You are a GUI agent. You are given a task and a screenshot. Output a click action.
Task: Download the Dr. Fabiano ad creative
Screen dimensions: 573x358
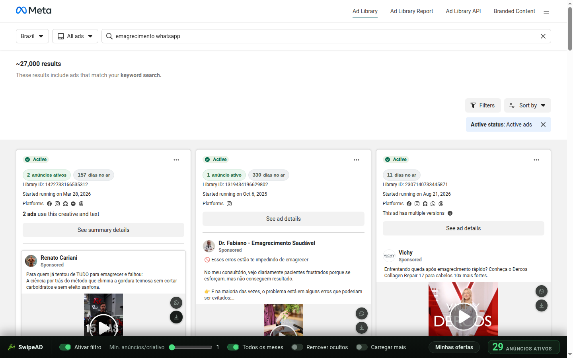pos(362,328)
